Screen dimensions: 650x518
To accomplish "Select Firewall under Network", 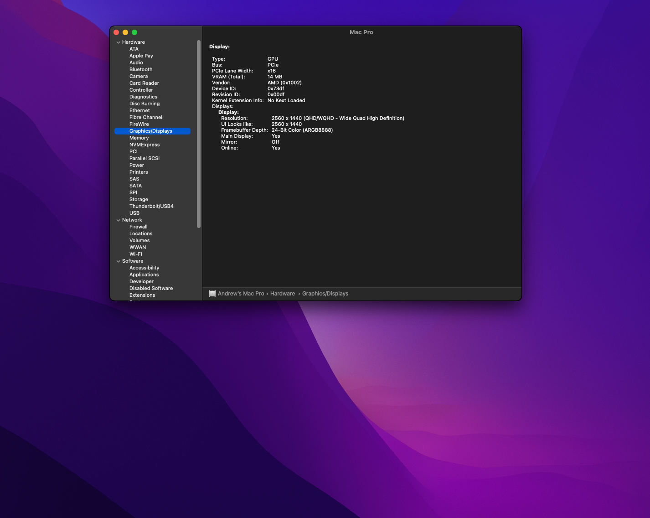I will [139, 227].
